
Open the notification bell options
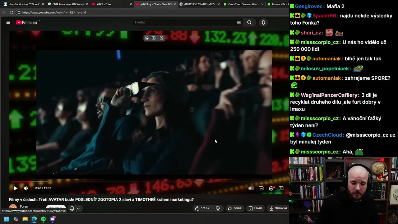pyautogui.click(x=72, y=208)
